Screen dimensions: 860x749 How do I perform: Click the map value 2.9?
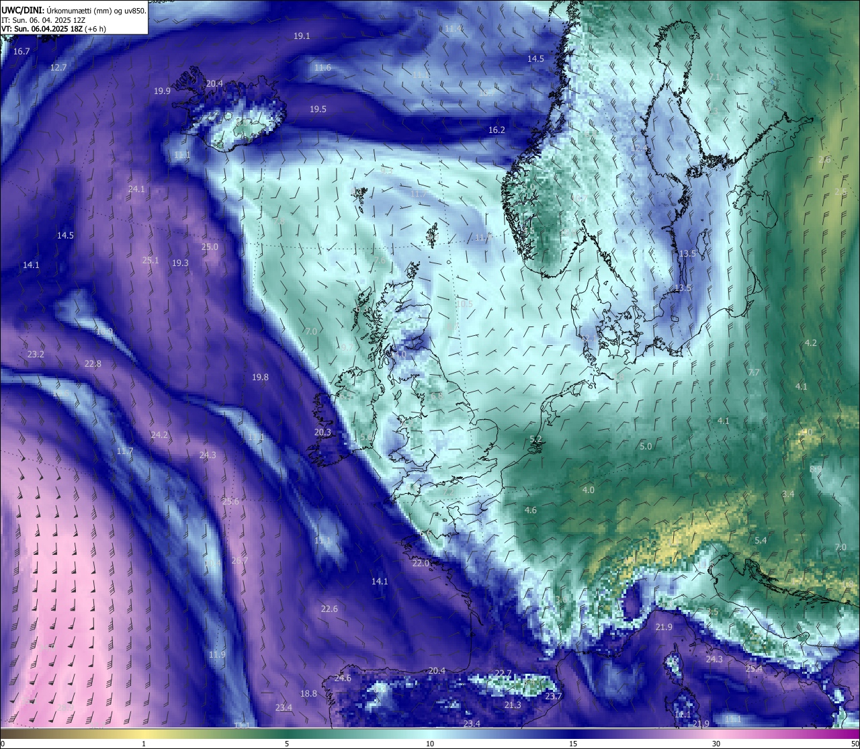841,192
